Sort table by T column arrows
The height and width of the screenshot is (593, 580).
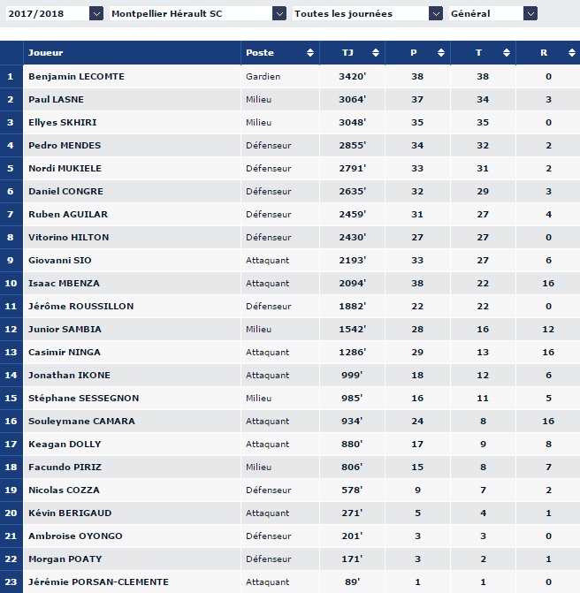pyautogui.click(x=507, y=52)
